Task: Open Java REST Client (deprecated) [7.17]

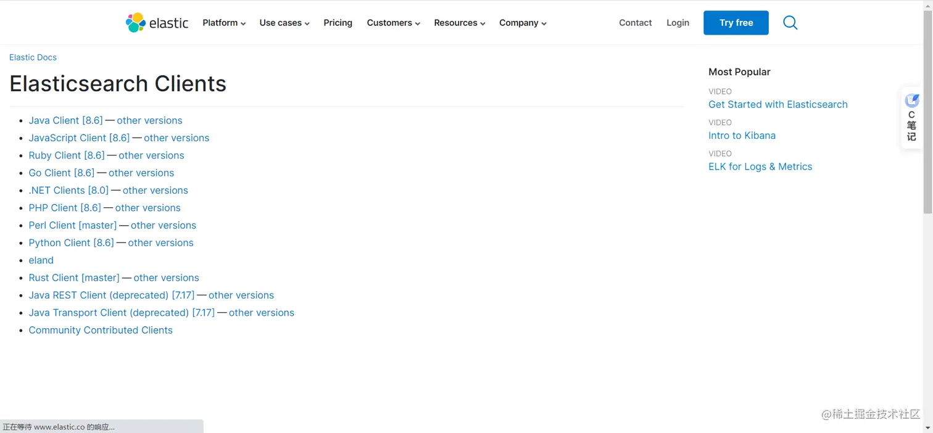Action: (112, 295)
